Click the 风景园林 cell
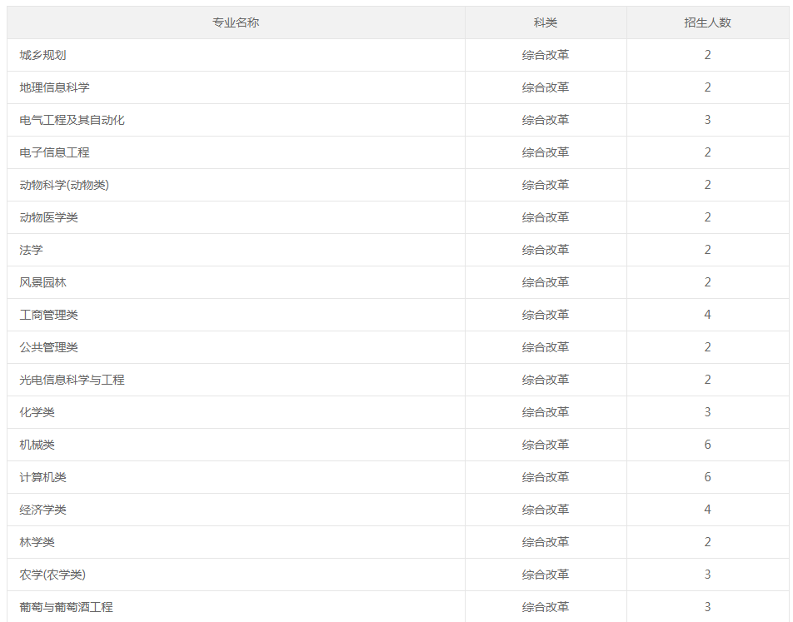This screenshot has width=793, height=622. 43,282
